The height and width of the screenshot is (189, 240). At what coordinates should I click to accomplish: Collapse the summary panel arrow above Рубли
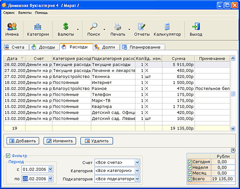[233, 150]
